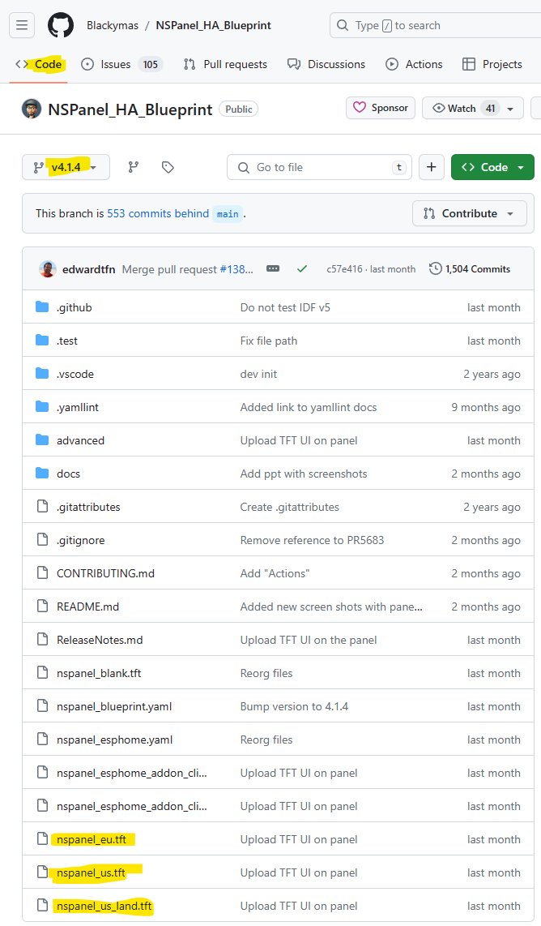541x926 pixels.
Task: Open the branches icon next to v4.1.4
Action: [134, 167]
